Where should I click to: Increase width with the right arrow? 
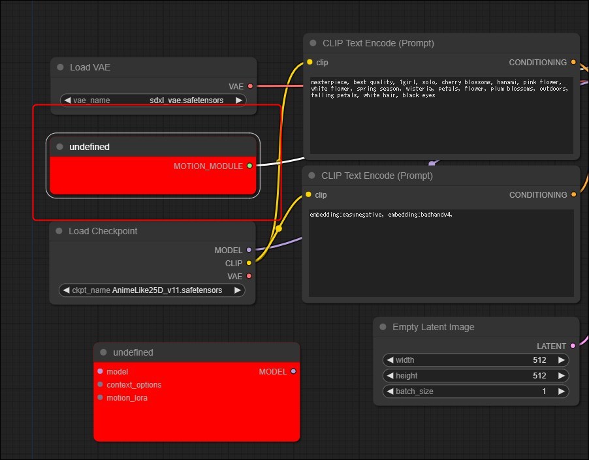[x=561, y=360]
